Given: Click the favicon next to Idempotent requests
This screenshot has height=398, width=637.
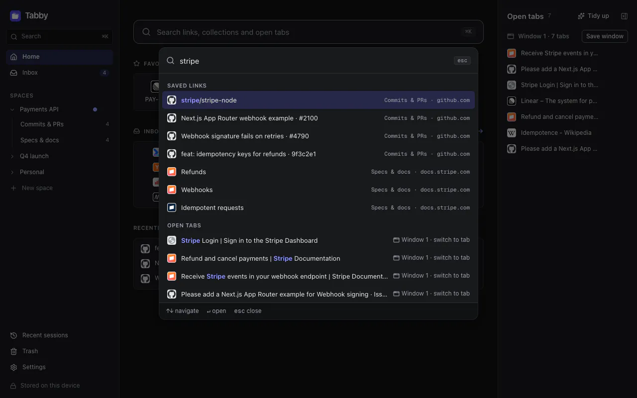Looking at the screenshot, I should click(172, 207).
